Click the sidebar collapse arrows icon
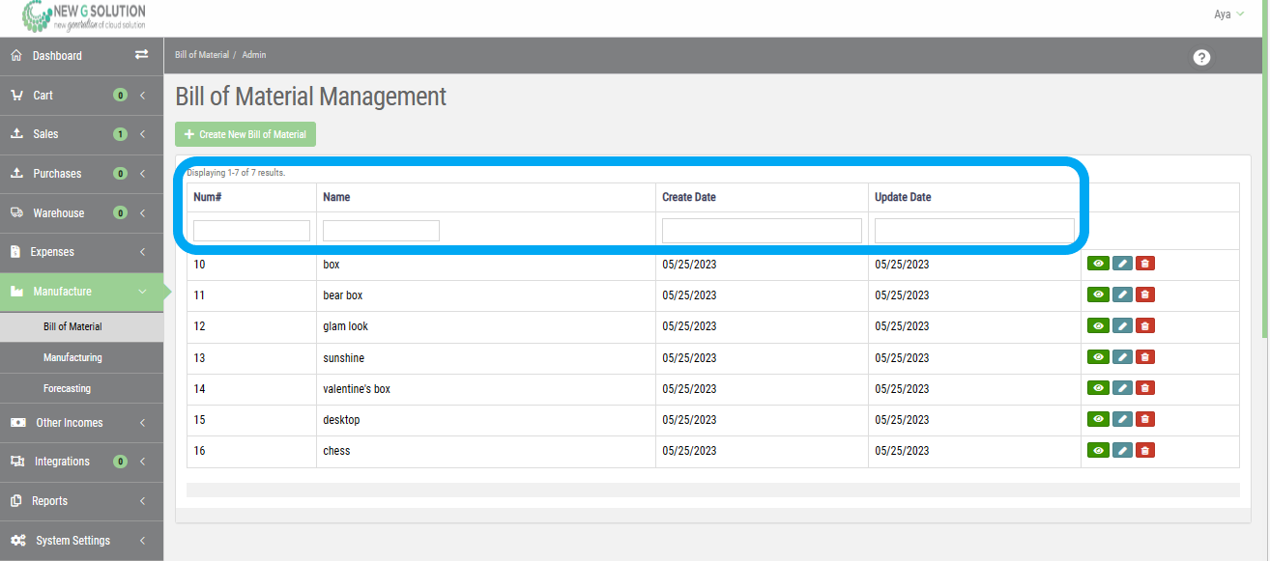1270x561 pixels. click(141, 55)
